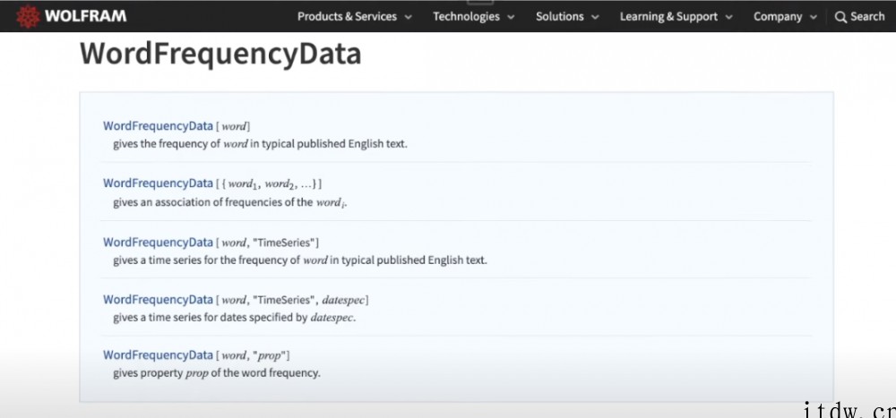The image size is (896, 418).
Task: Open the Learning & Support menu
Action: [x=668, y=17]
